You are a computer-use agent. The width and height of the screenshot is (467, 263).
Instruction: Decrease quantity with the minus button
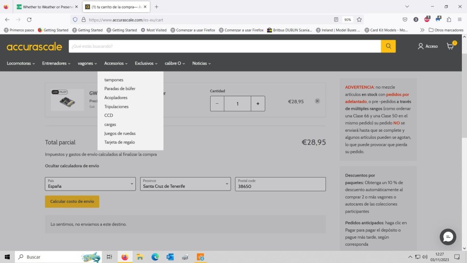coord(217,104)
